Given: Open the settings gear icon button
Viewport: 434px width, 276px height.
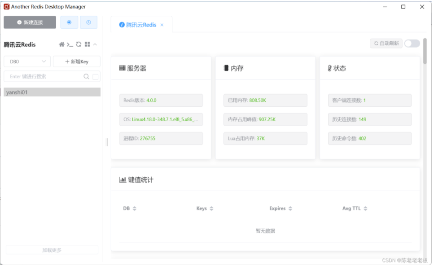Looking at the screenshot, I should coord(69,22).
